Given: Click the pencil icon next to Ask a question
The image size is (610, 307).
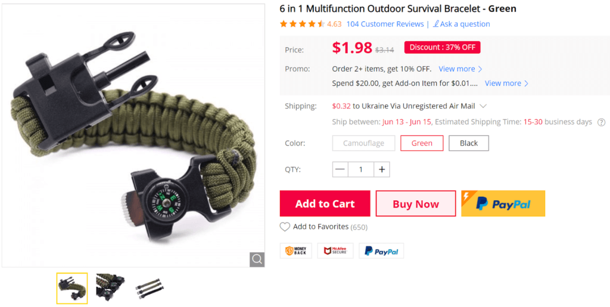Looking at the screenshot, I should click(436, 24).
